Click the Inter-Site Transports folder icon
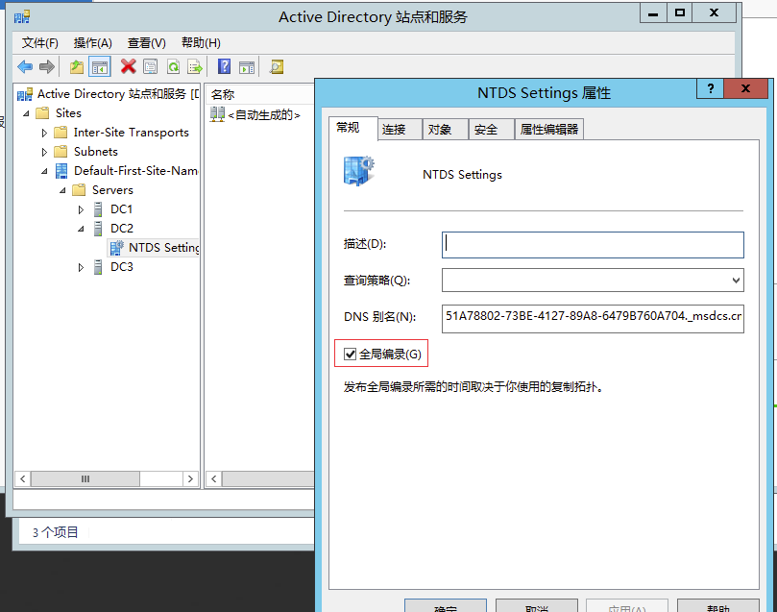This screenshot has height=612, width=777. click(61, 133)
